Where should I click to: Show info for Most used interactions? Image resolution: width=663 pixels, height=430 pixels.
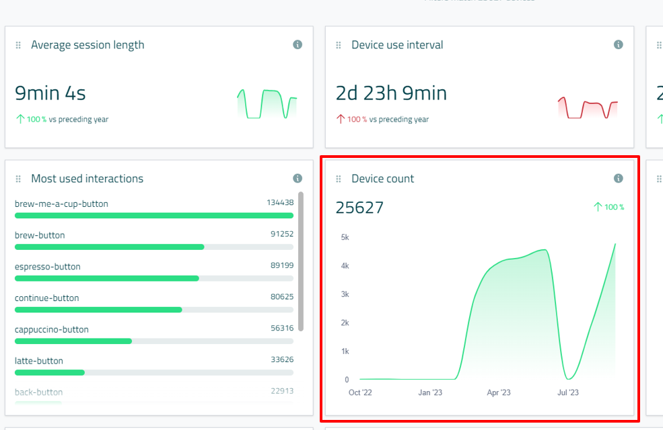point(298,179)
